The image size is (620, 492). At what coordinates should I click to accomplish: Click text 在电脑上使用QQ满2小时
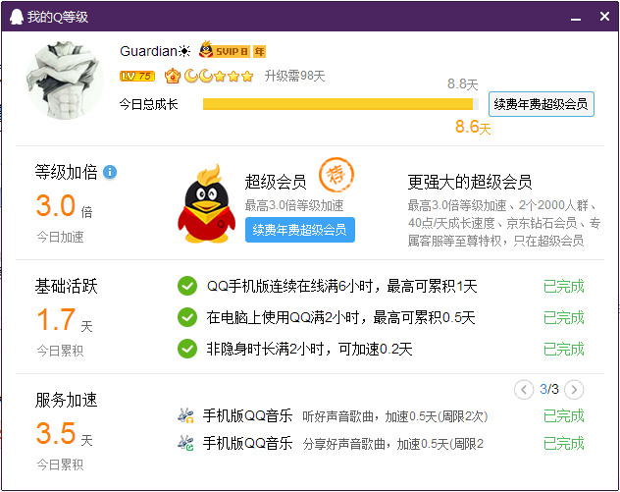point(283,318)
